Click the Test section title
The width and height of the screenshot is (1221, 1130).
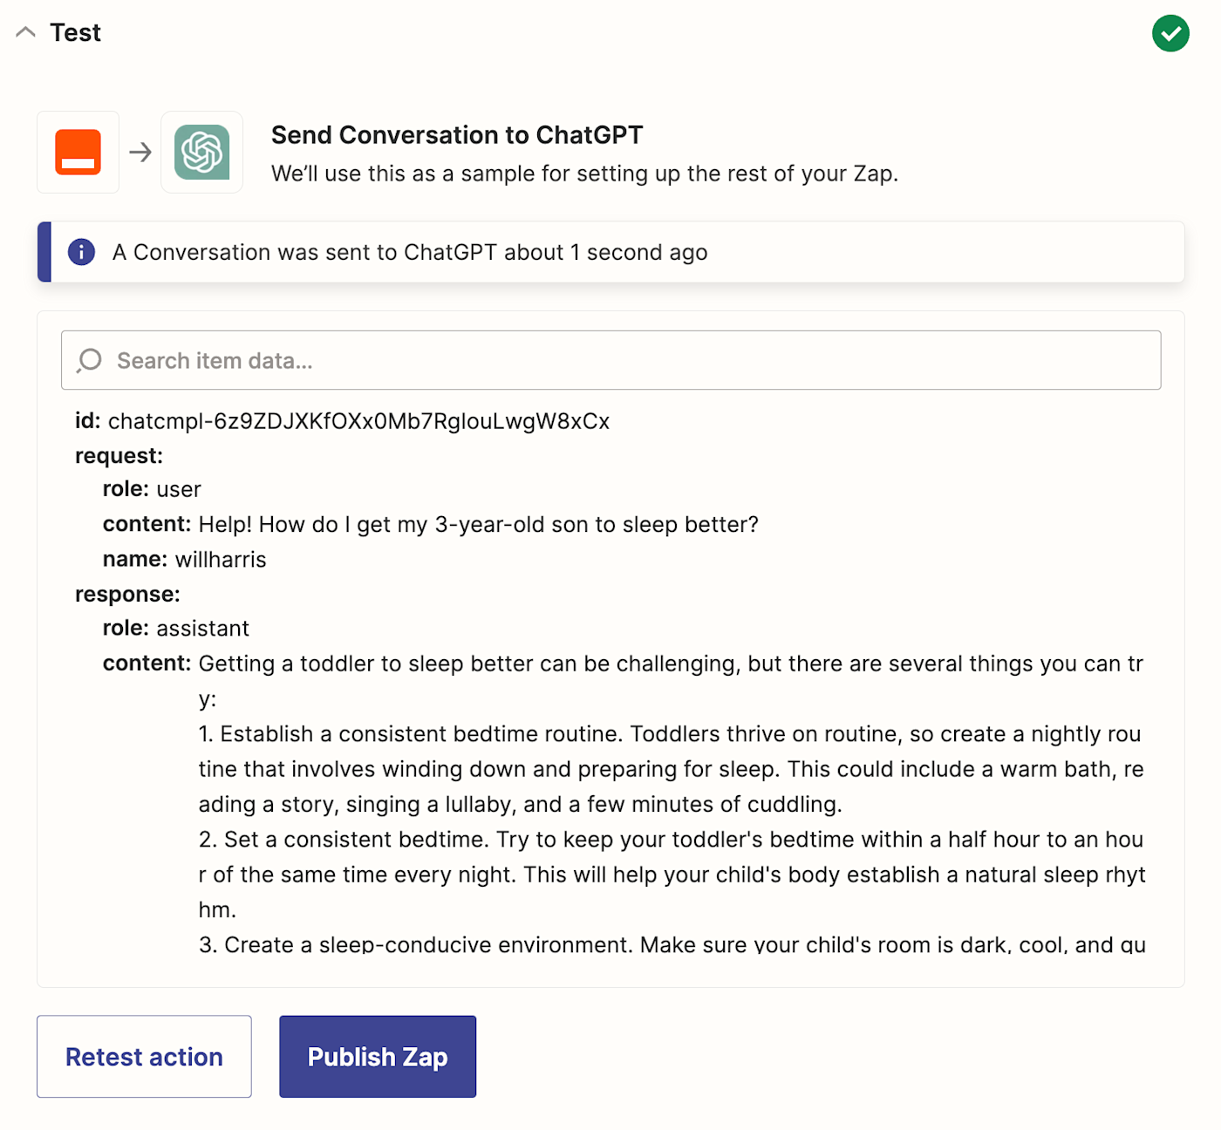[75, 33]
